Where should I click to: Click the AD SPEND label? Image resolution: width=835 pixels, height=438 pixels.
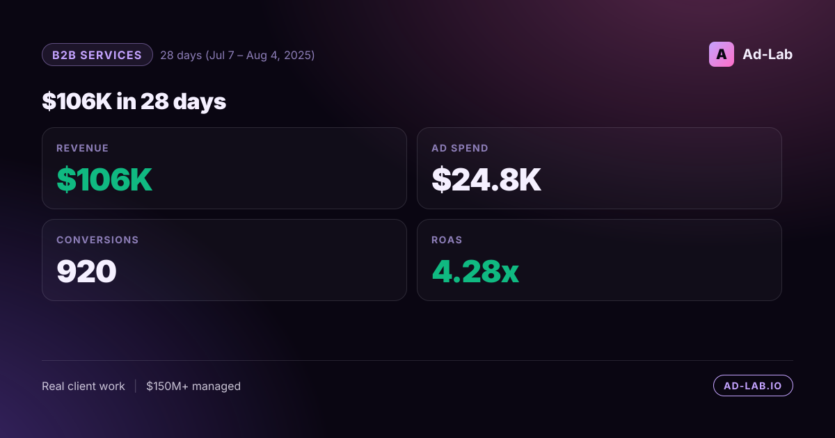click(460, 148)
